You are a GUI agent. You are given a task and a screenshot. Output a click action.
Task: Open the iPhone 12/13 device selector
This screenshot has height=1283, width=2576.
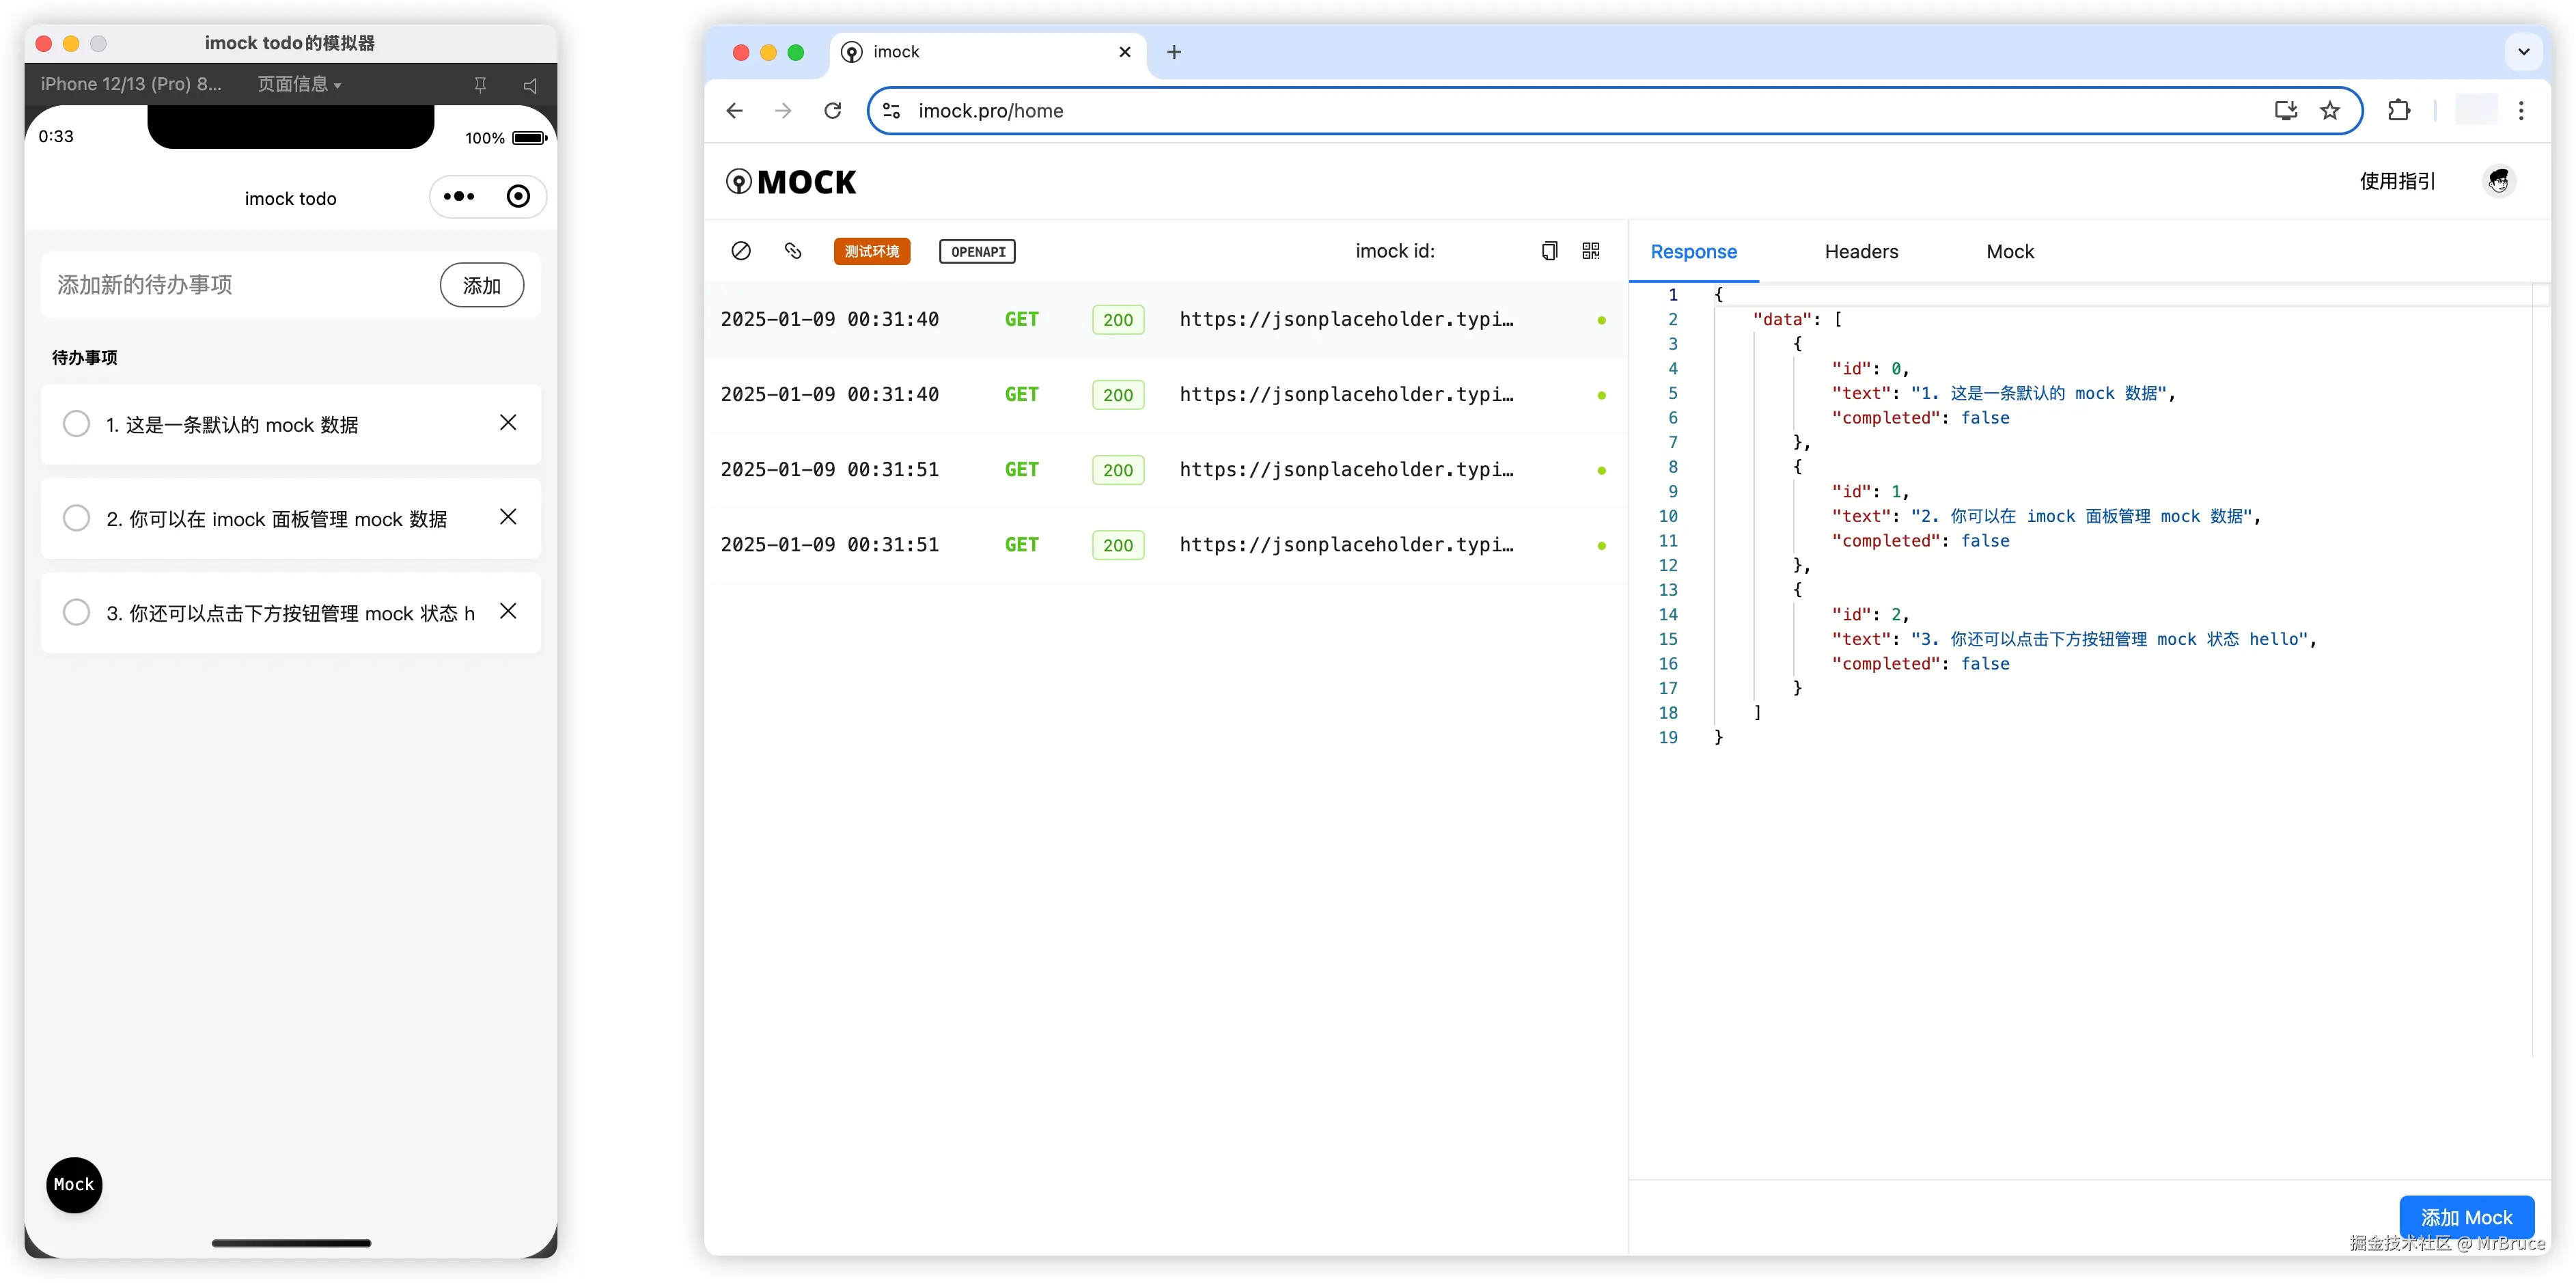click(131, 85)
